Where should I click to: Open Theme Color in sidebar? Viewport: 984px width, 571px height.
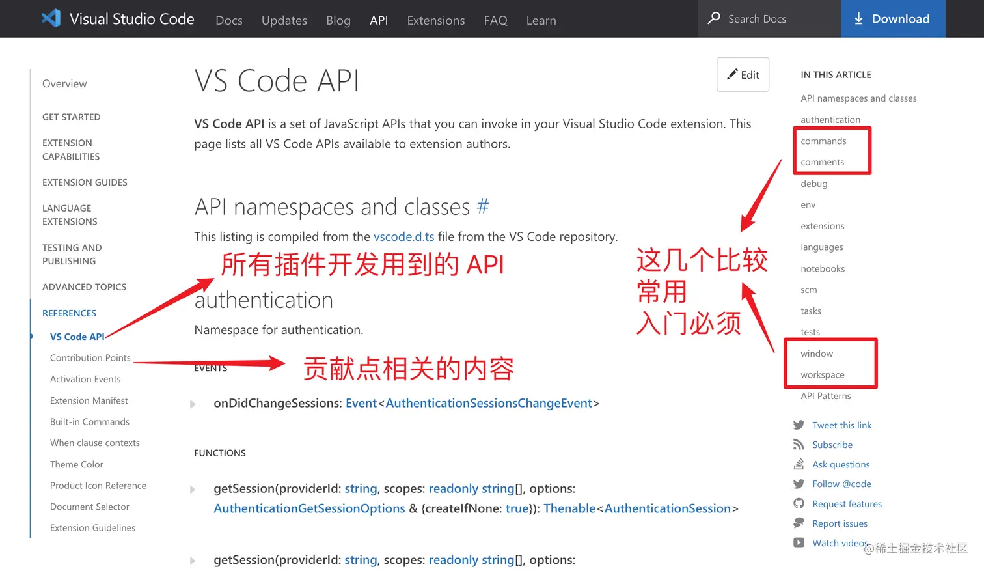pos(77,464)
